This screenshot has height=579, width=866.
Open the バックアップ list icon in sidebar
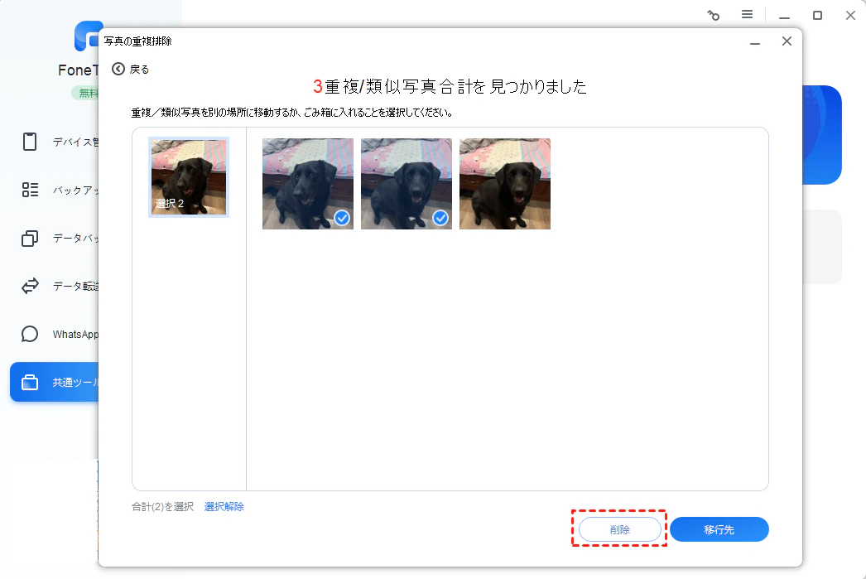tap(30, 190)
